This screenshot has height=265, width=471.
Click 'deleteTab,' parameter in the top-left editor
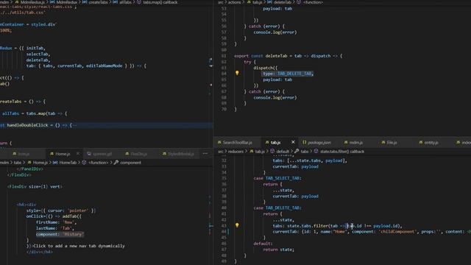tap(38, 60)
